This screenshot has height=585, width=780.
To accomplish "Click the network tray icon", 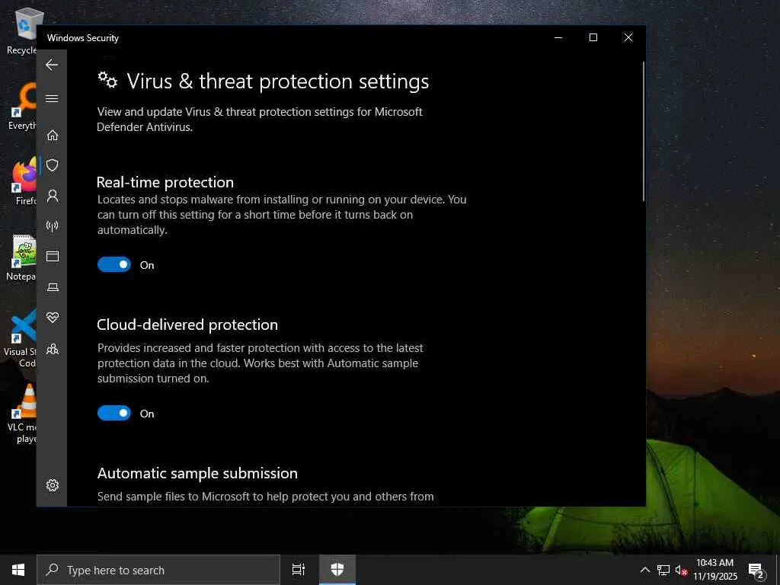I will tap(663, 570).
